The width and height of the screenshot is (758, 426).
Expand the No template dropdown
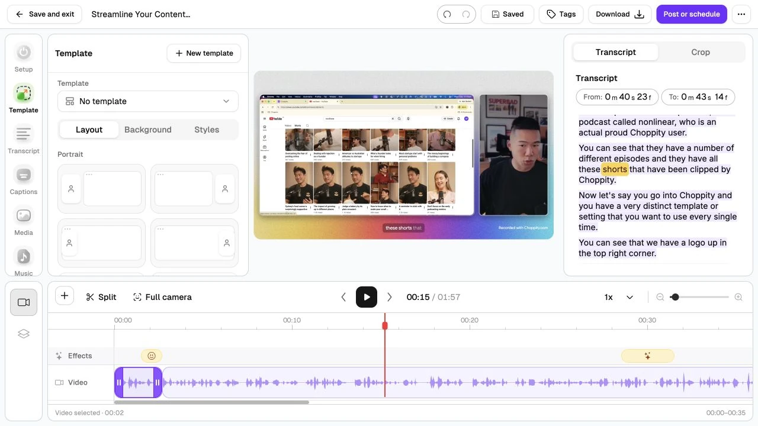(148, 101)
